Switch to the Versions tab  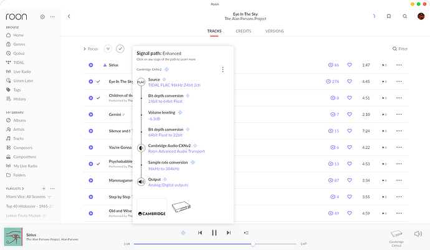point(274,31)
